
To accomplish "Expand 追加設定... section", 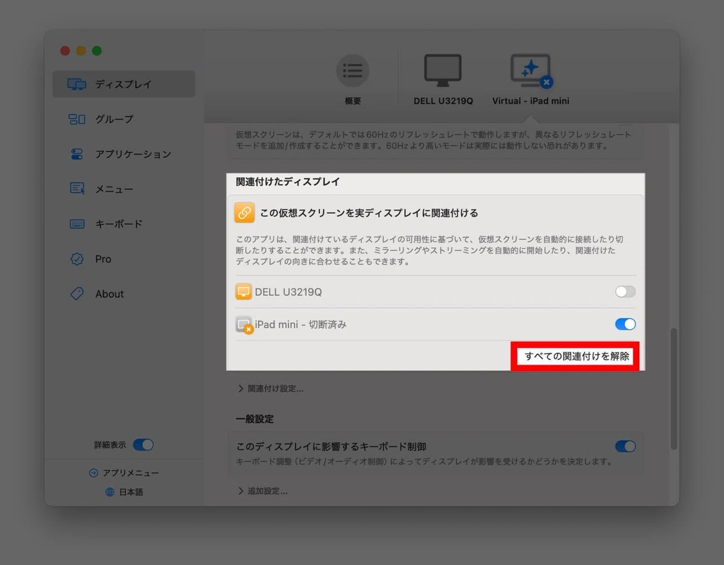I will coord(262,491).
